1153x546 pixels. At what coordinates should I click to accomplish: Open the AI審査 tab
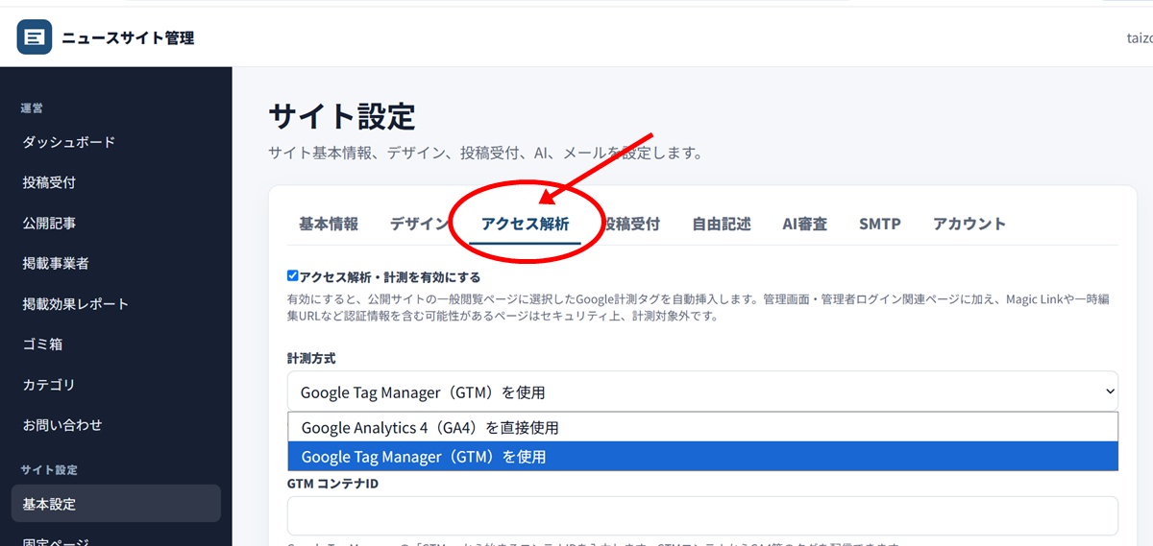[x=805, y=224]
